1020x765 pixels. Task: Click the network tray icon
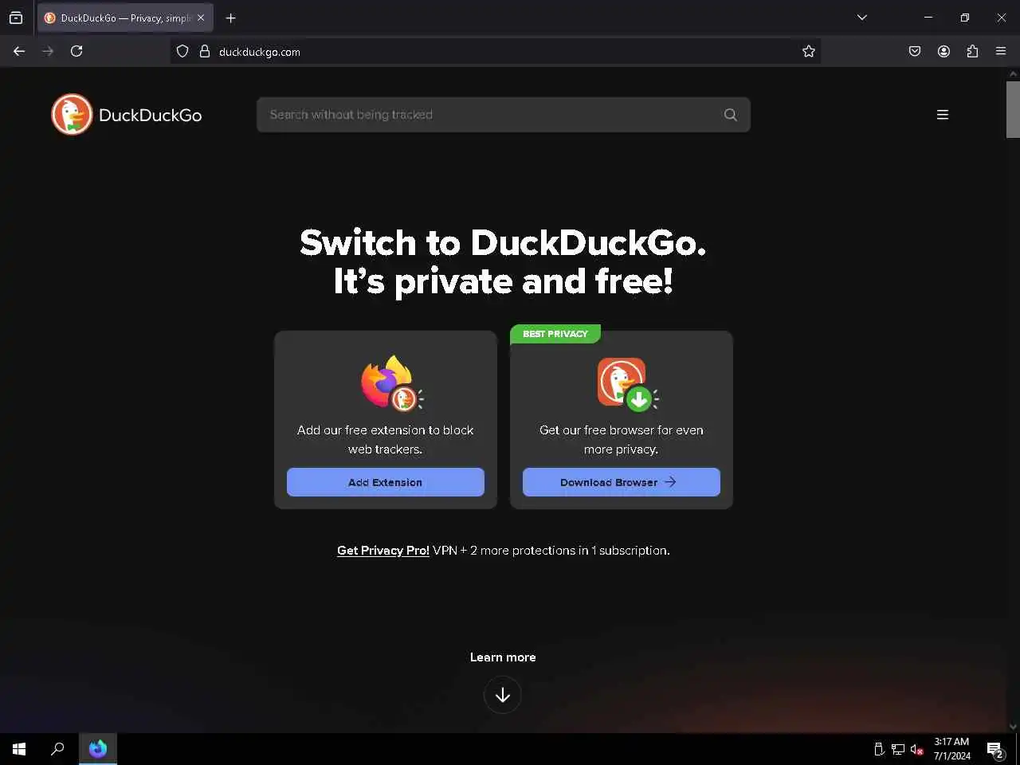point(898,749)
